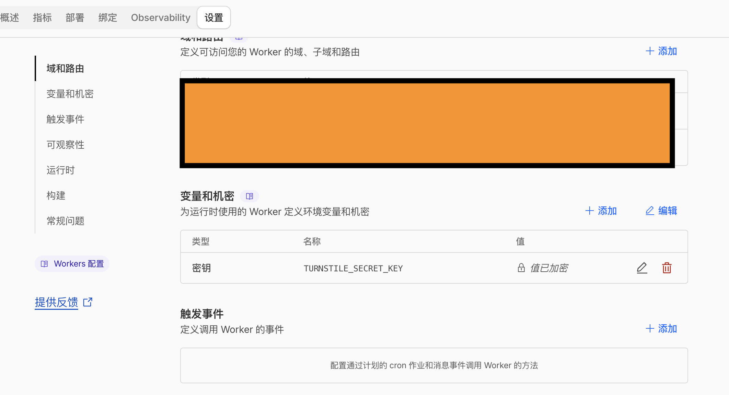Click the plus icon for 触发事件 添加
The image size is (729, 395).
click(x=650, y=329)
